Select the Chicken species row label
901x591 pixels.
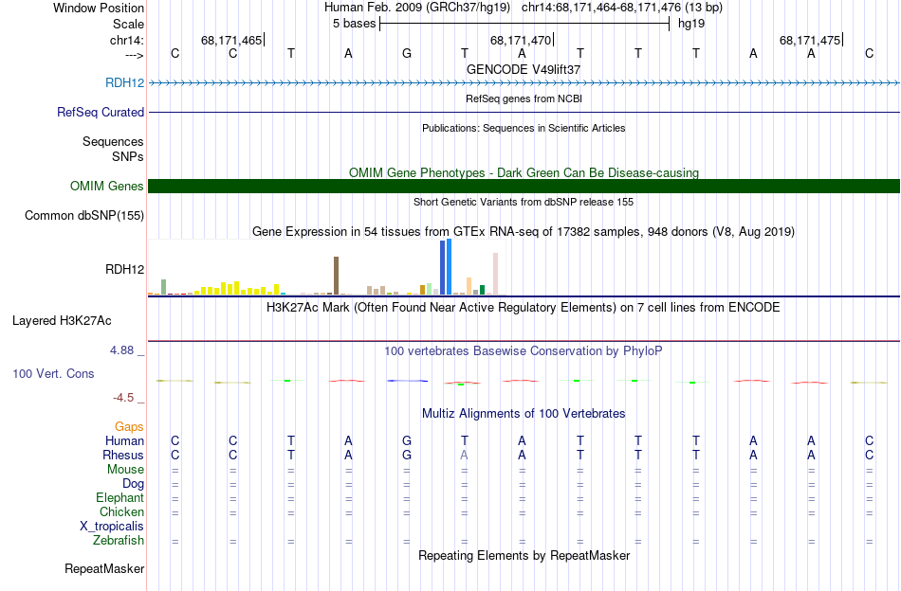(x=121, y=511)
